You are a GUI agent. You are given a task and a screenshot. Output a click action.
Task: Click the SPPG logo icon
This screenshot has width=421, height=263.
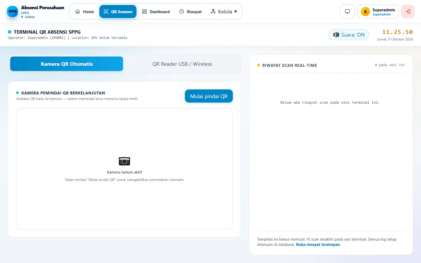click(x=12, y=12)
